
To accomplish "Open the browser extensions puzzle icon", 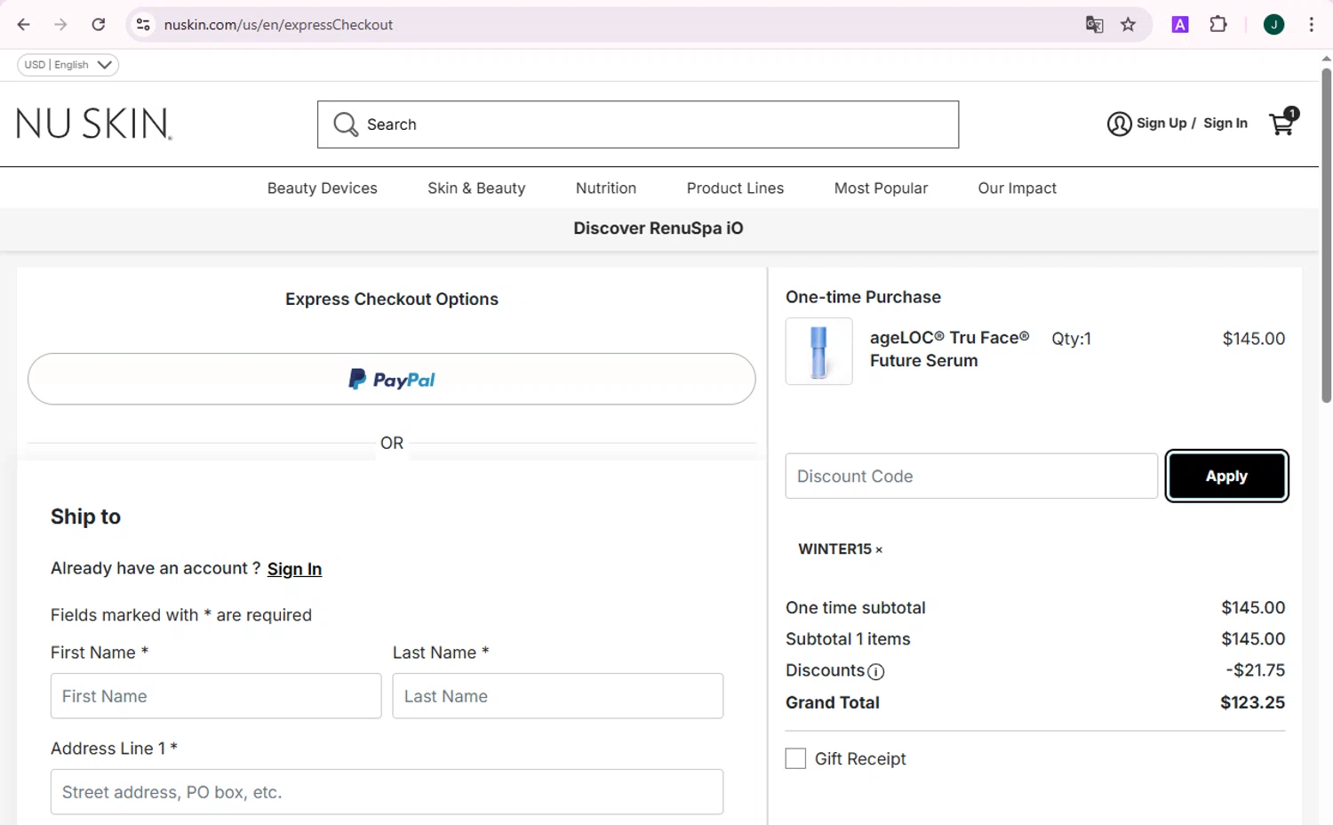I will point(1218,25).
